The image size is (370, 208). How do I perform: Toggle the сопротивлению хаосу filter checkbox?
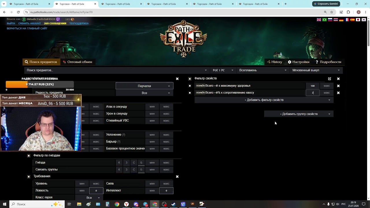[x=190, y=93]
